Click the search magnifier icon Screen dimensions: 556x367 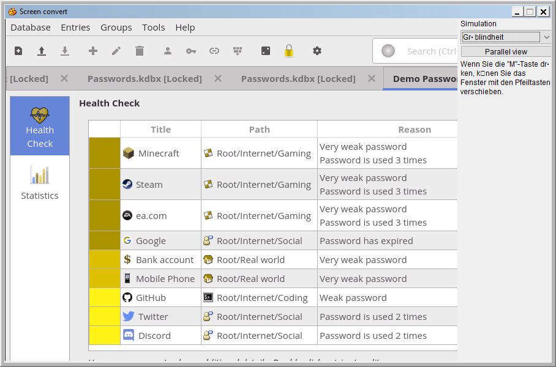point(388,51)
